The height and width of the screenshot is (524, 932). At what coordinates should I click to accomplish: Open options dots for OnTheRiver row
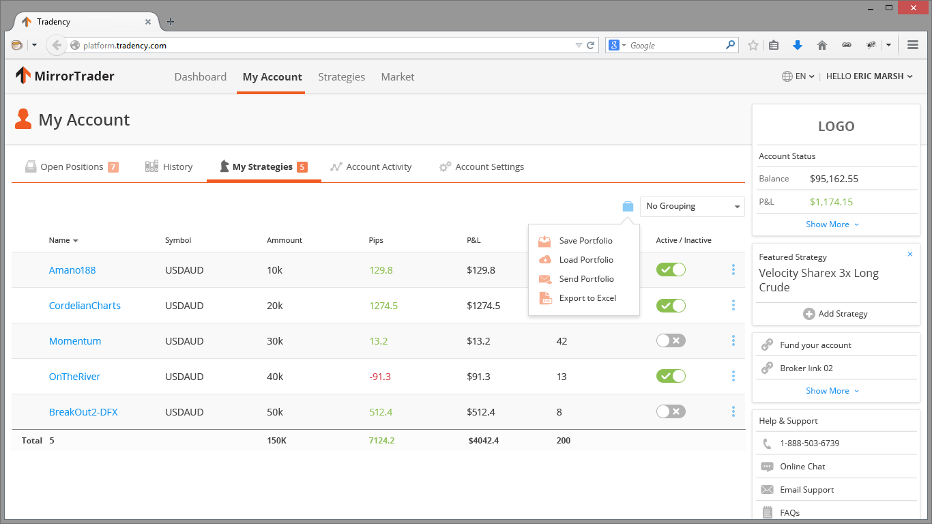733,376
